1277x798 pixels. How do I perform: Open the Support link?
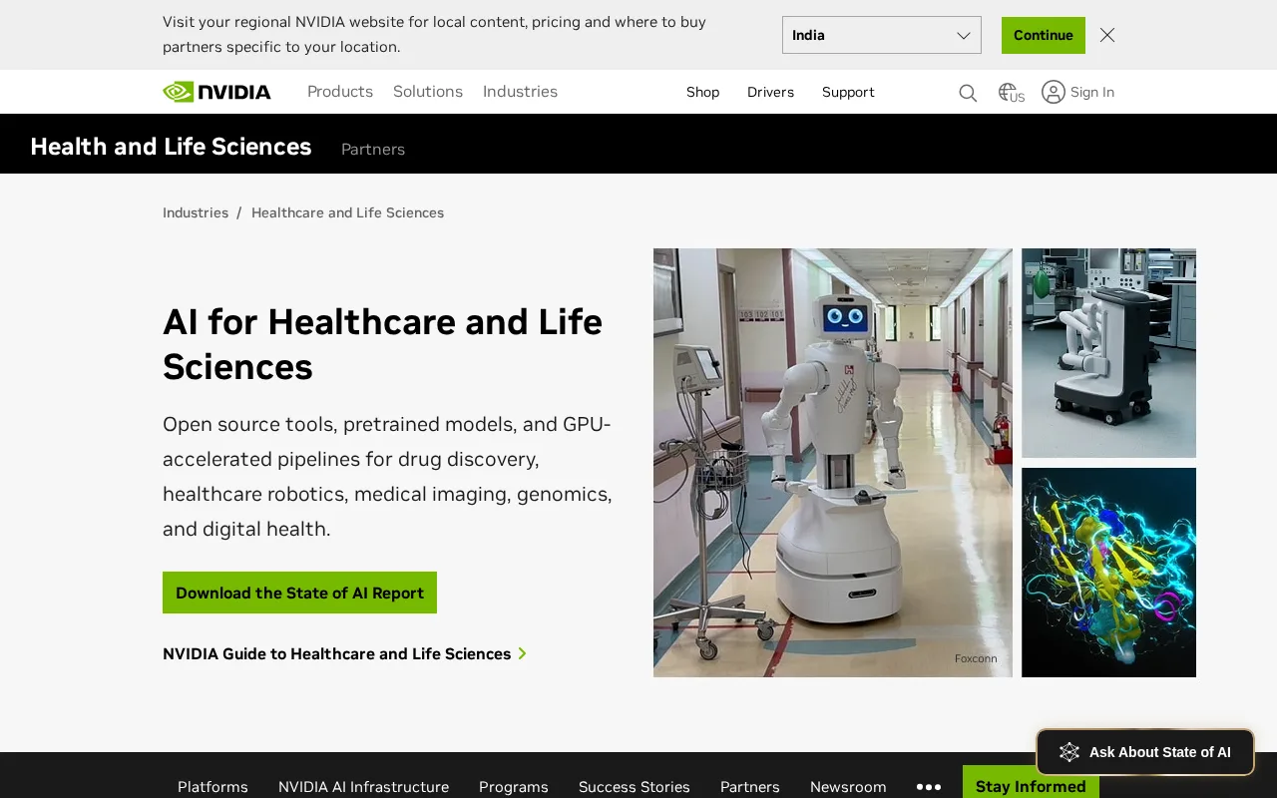point(848,92)
